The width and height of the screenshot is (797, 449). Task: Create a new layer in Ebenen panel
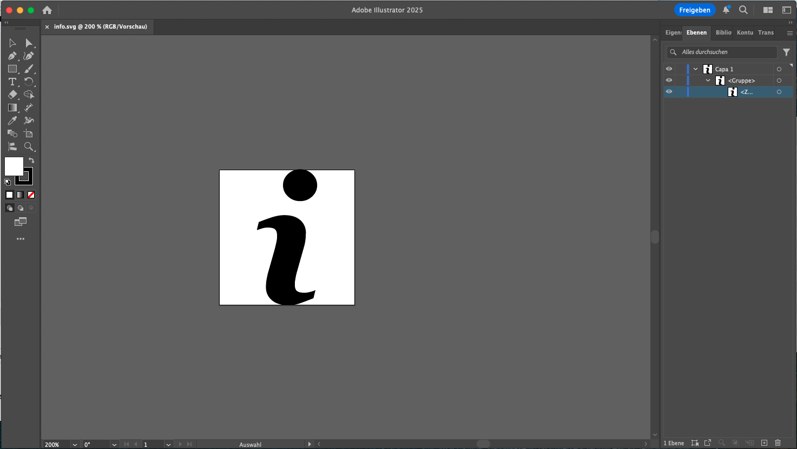point(764,443)
